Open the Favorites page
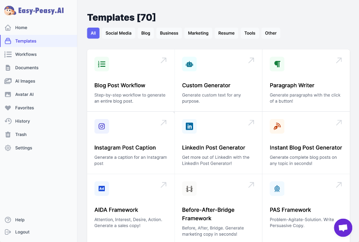Image resolution: width=359 pixels, height=242 pixels. click(x=24, y=108)
